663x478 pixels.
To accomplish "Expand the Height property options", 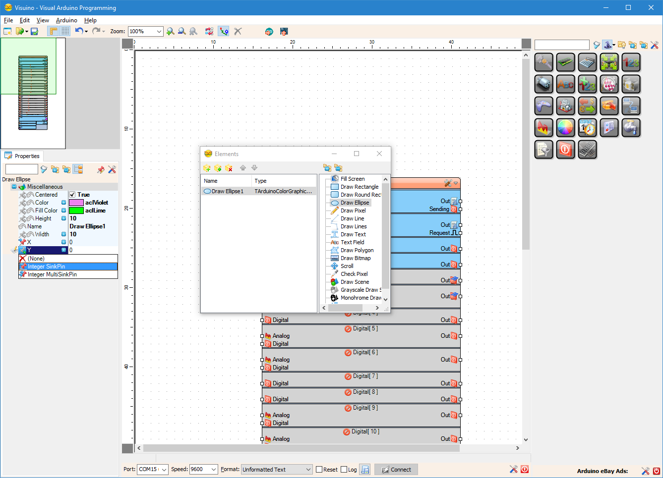I will click(x=63, y=218).
